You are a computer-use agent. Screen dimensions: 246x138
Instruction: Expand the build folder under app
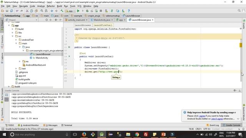(x=13, y=29)
